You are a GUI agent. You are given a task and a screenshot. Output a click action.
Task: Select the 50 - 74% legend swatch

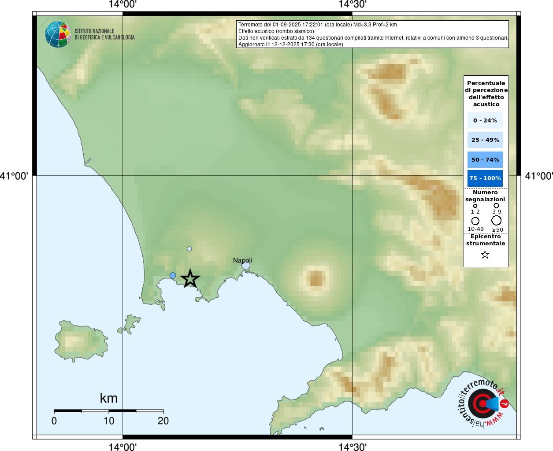pyautogui.click(x=485, y=159)
